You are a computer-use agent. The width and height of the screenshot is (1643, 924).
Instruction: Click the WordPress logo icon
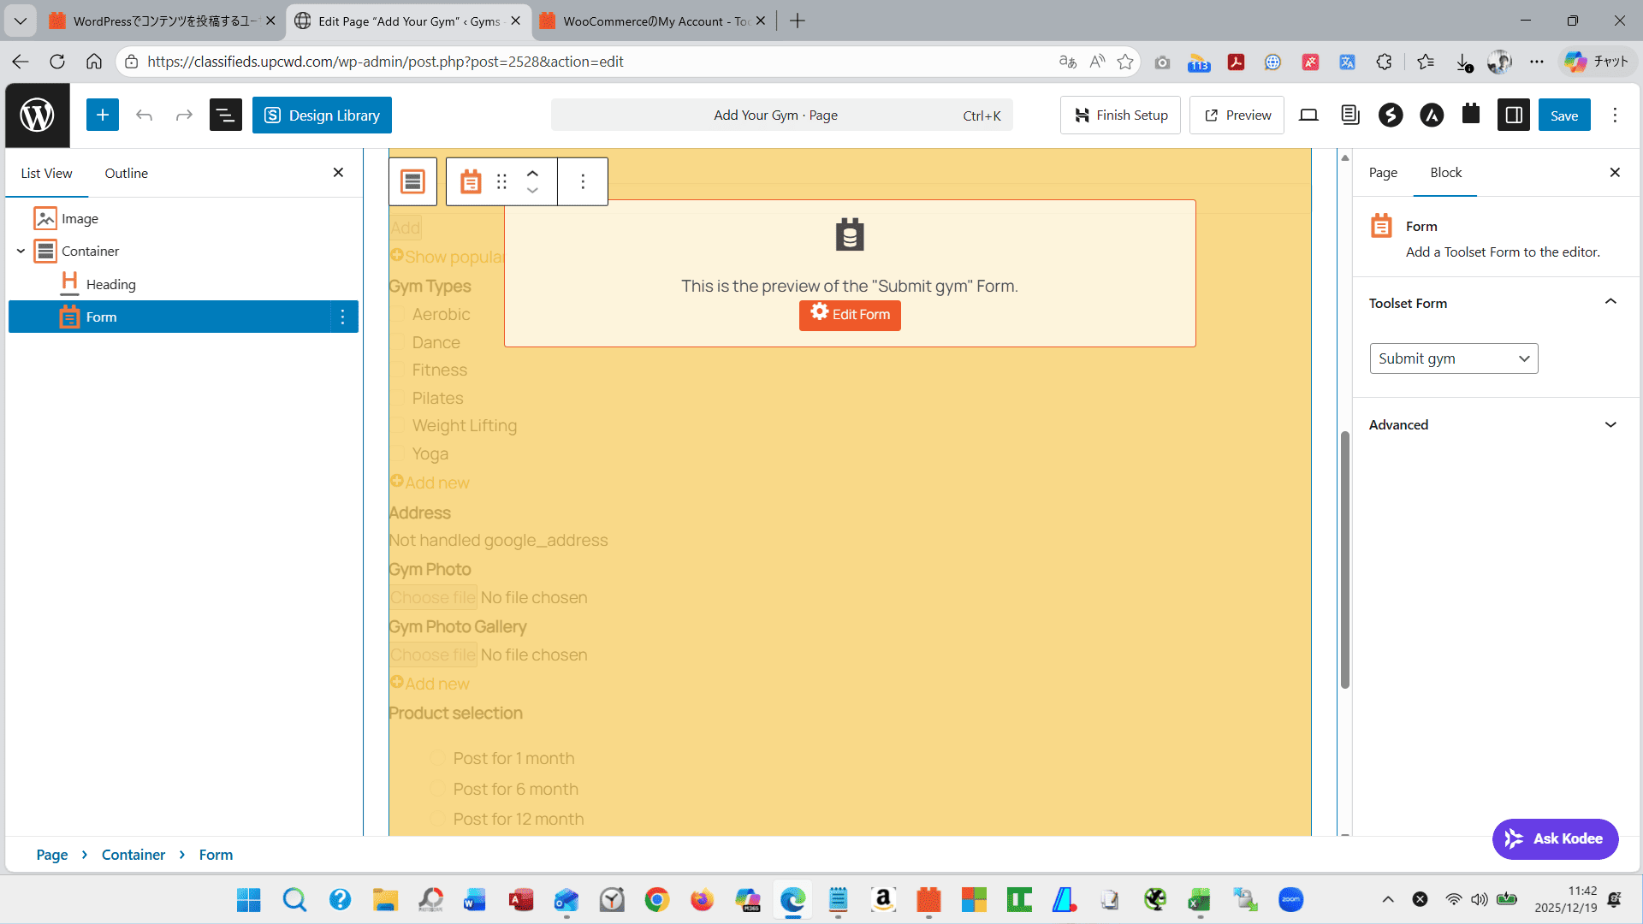tap(37, 115)
